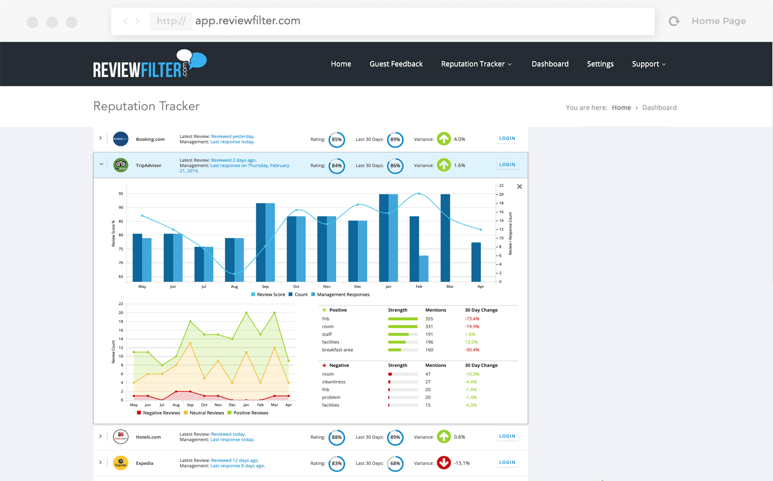Toggle Negative Reviews series legend
773x481 pixels.
(x=158, y=413)
